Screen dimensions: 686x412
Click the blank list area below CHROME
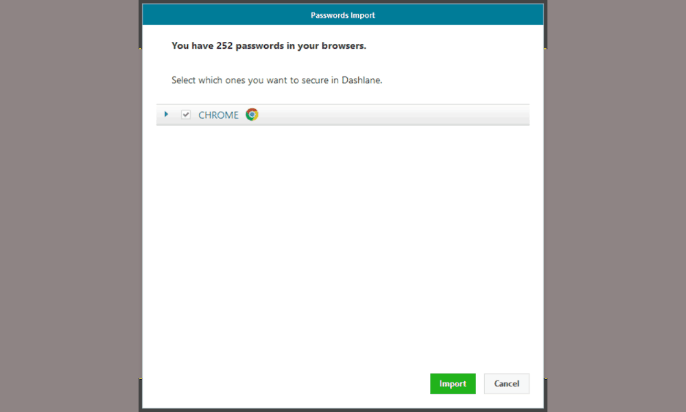[343, 245]
